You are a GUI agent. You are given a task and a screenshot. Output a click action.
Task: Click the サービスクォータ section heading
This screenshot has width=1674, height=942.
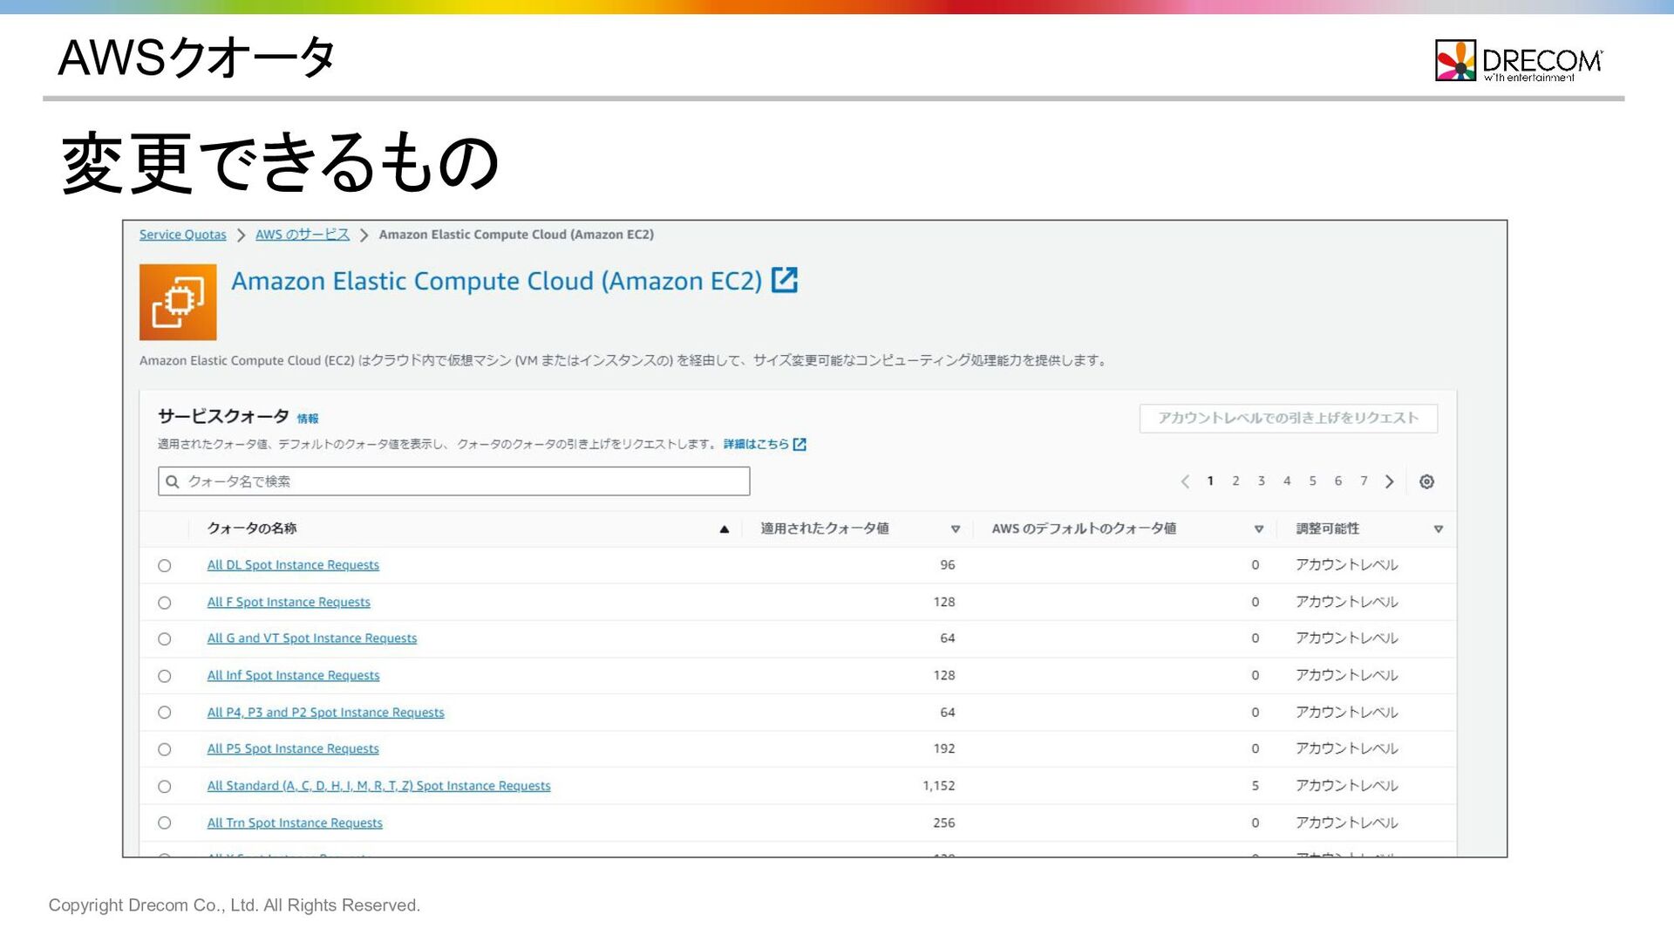coord(223,416)
